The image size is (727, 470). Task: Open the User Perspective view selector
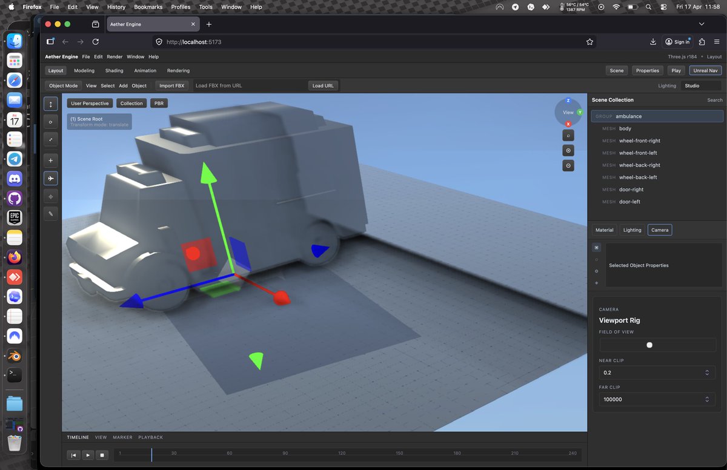pos(90,103)
